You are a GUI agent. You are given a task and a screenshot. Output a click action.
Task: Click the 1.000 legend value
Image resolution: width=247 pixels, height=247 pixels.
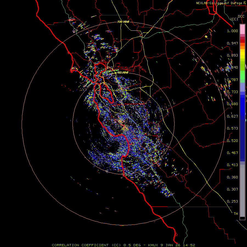tap(232, 31)
